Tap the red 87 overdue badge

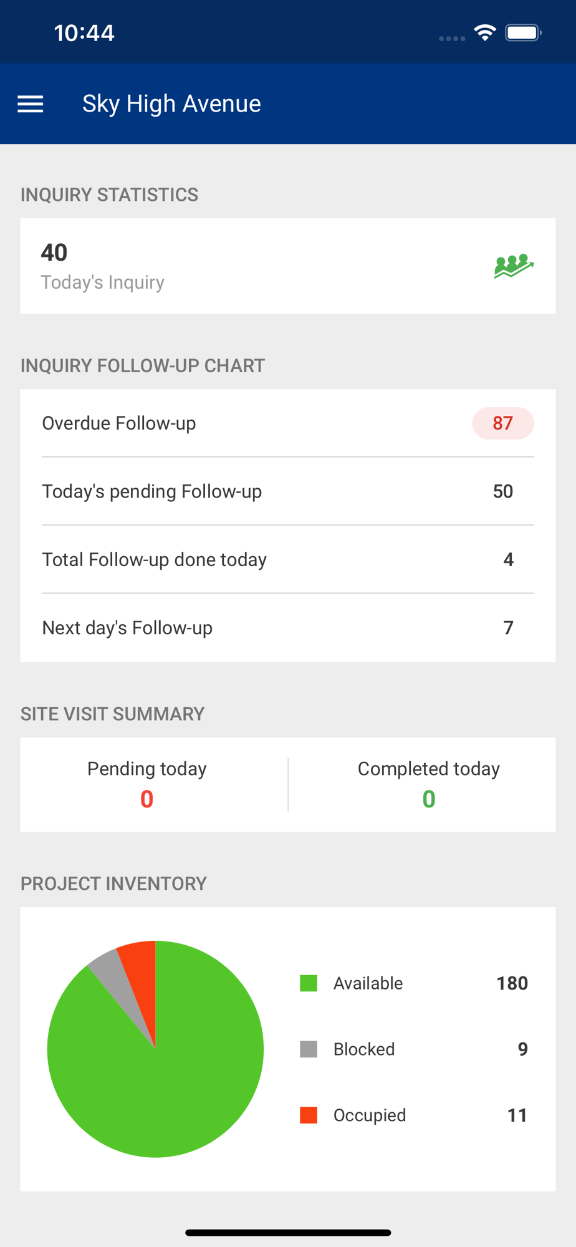[503, 423]
